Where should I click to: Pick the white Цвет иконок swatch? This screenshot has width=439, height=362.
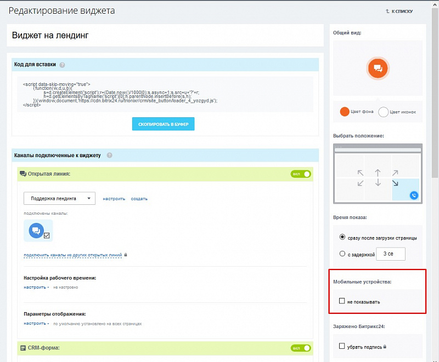(383, 112)
